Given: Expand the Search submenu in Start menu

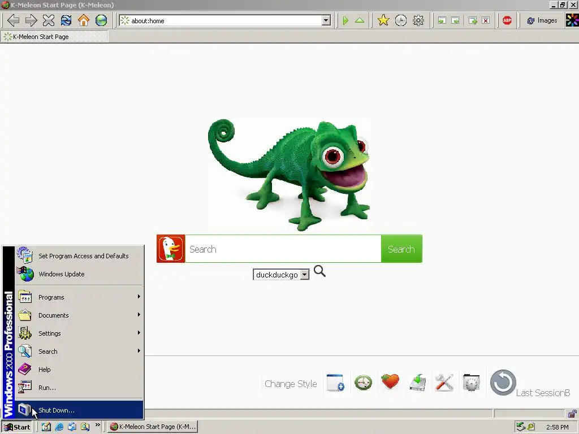Looking at the screenshot, I should click(79, 351).
